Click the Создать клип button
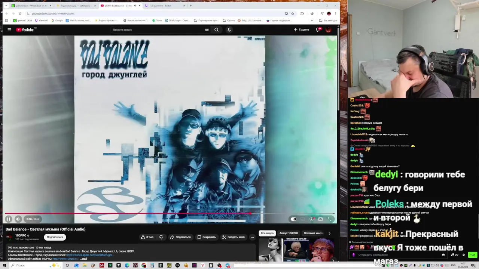 [x=233, y=237]
